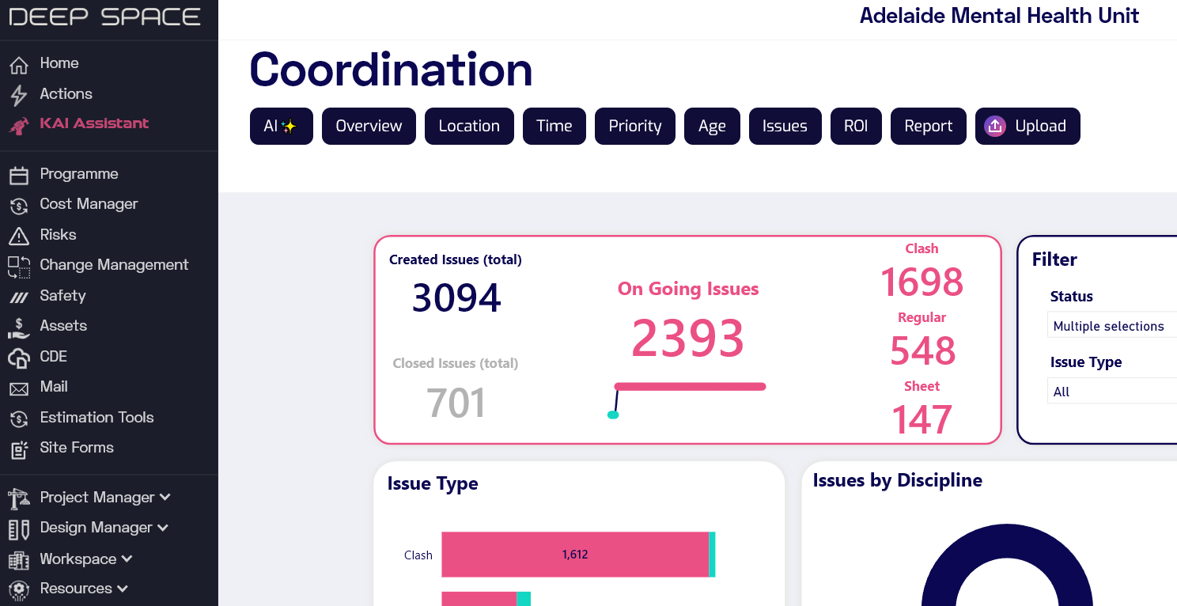
Task: Expand the Resources chevron
Action: [x=123, y=589]
